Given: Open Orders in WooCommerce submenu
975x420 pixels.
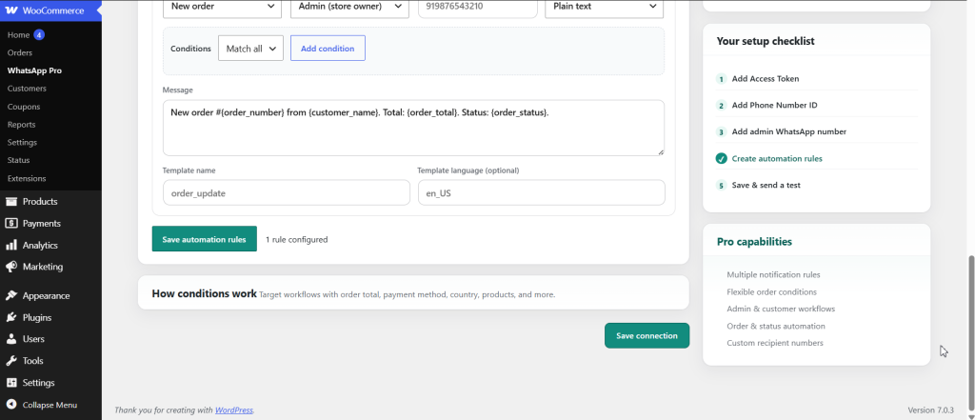Looking at the screenshot, I should [x=20, y=53].
